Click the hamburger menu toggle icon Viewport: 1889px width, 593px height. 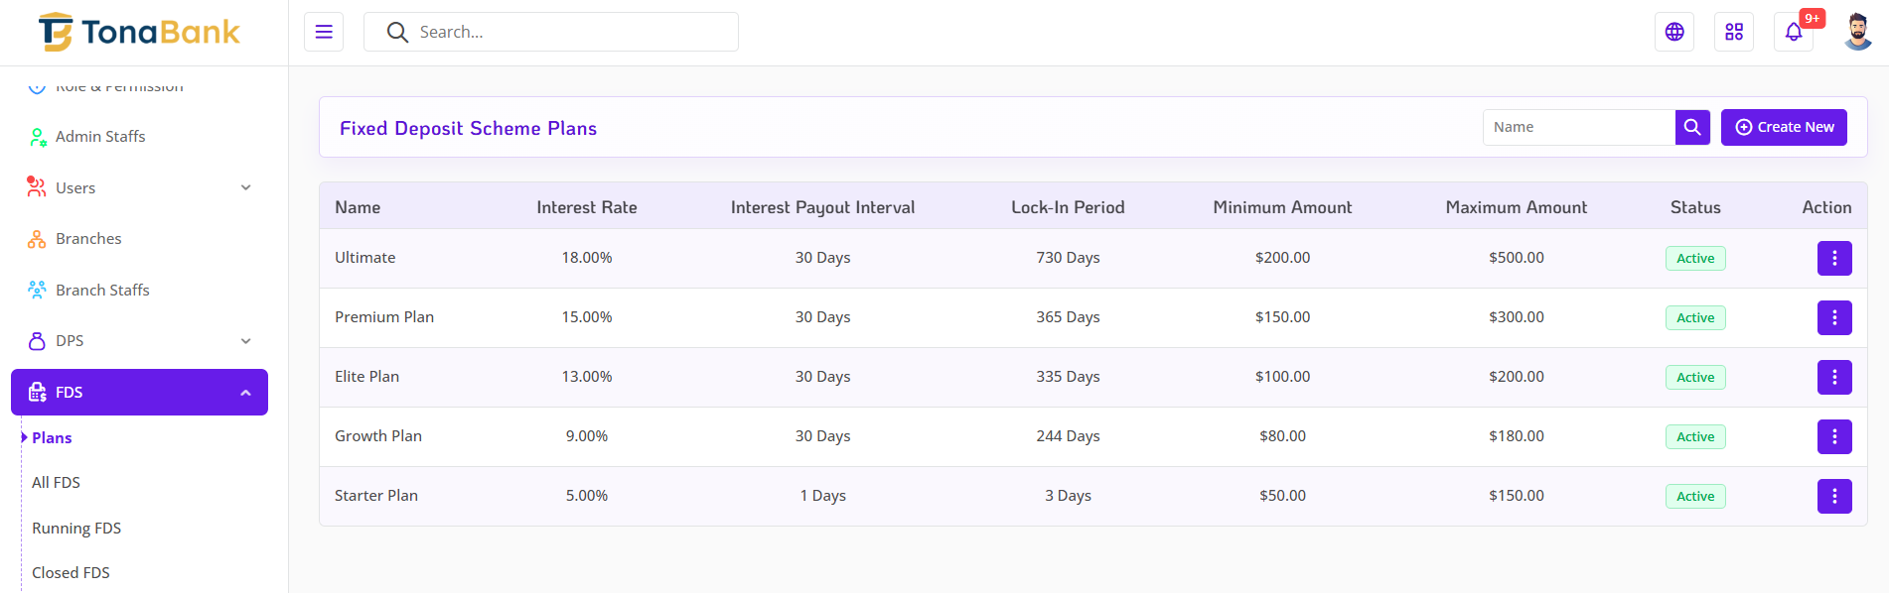(x=324, y=32)
